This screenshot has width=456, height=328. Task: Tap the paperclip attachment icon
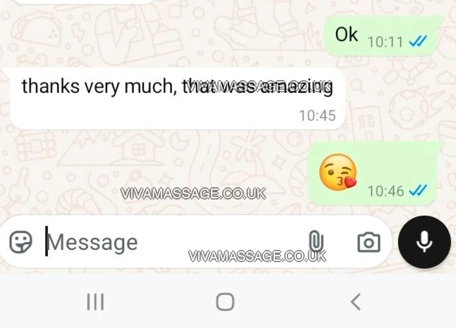pos(316,241)
